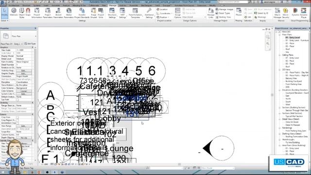Click Select by ID
The image size is (311, 175).
click(261, 13)
